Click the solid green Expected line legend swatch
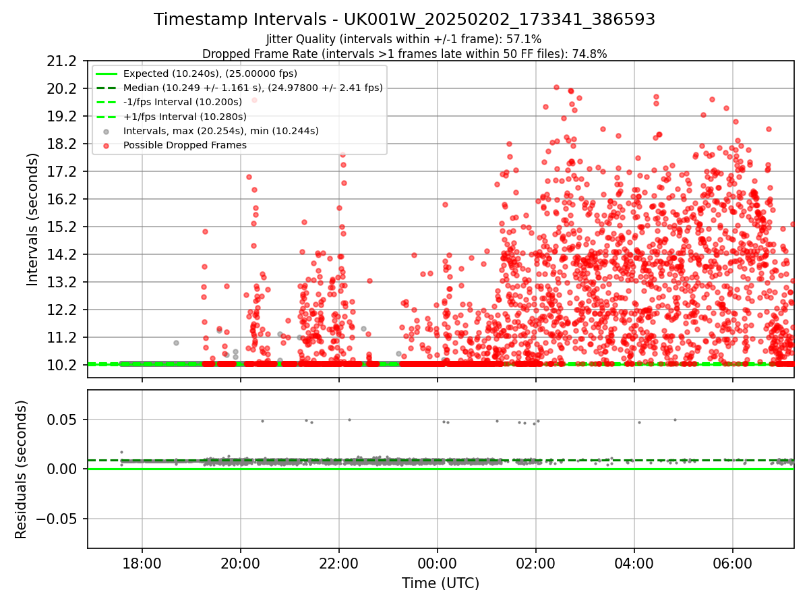Screen dimensions: 809x607 107,74
